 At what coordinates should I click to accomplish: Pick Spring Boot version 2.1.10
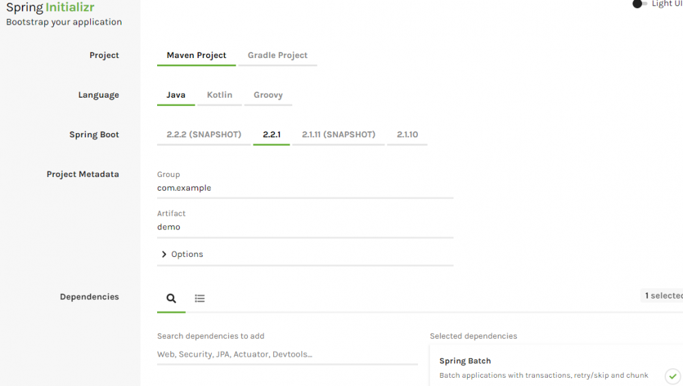pos(407,135)
